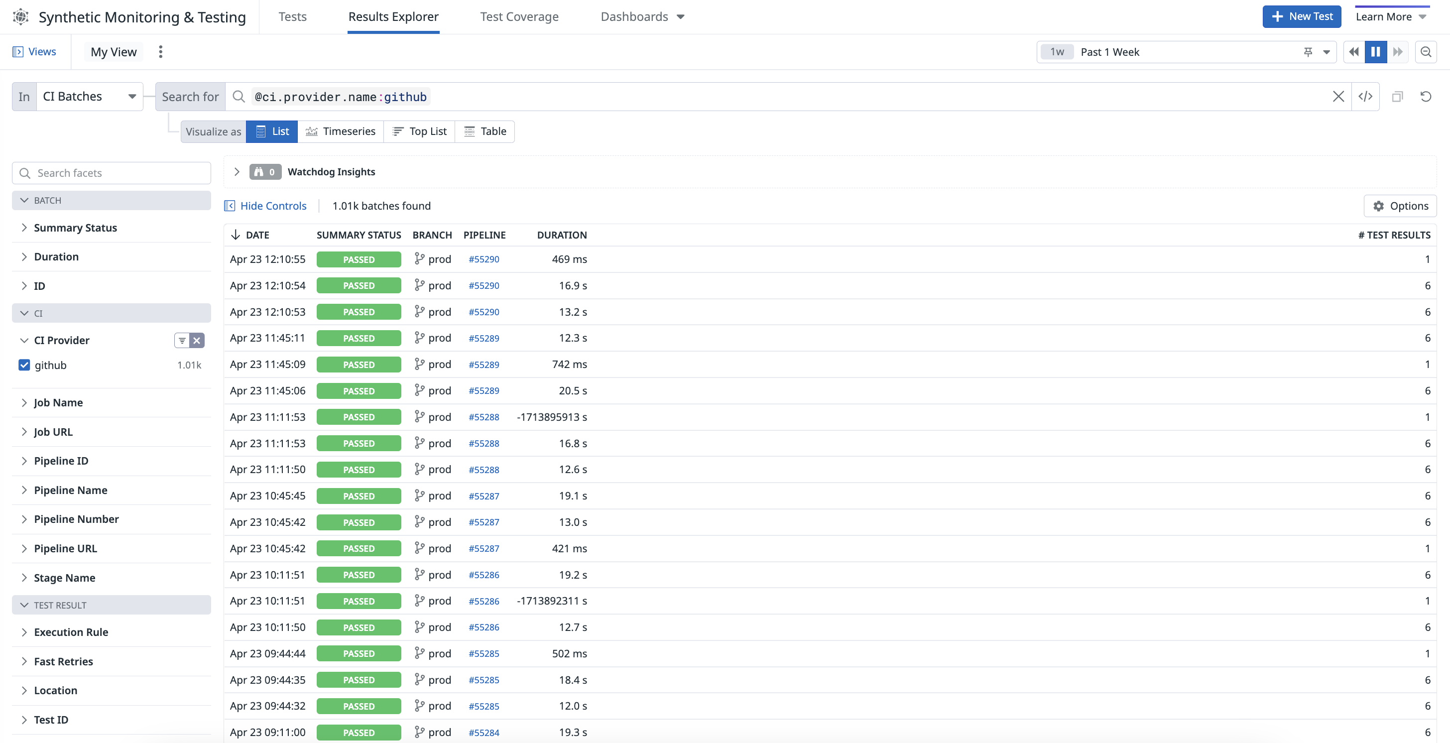Go to the Test Coverage tab
The width and height of the screenshot is (1450, 743).
coord(519,17)
